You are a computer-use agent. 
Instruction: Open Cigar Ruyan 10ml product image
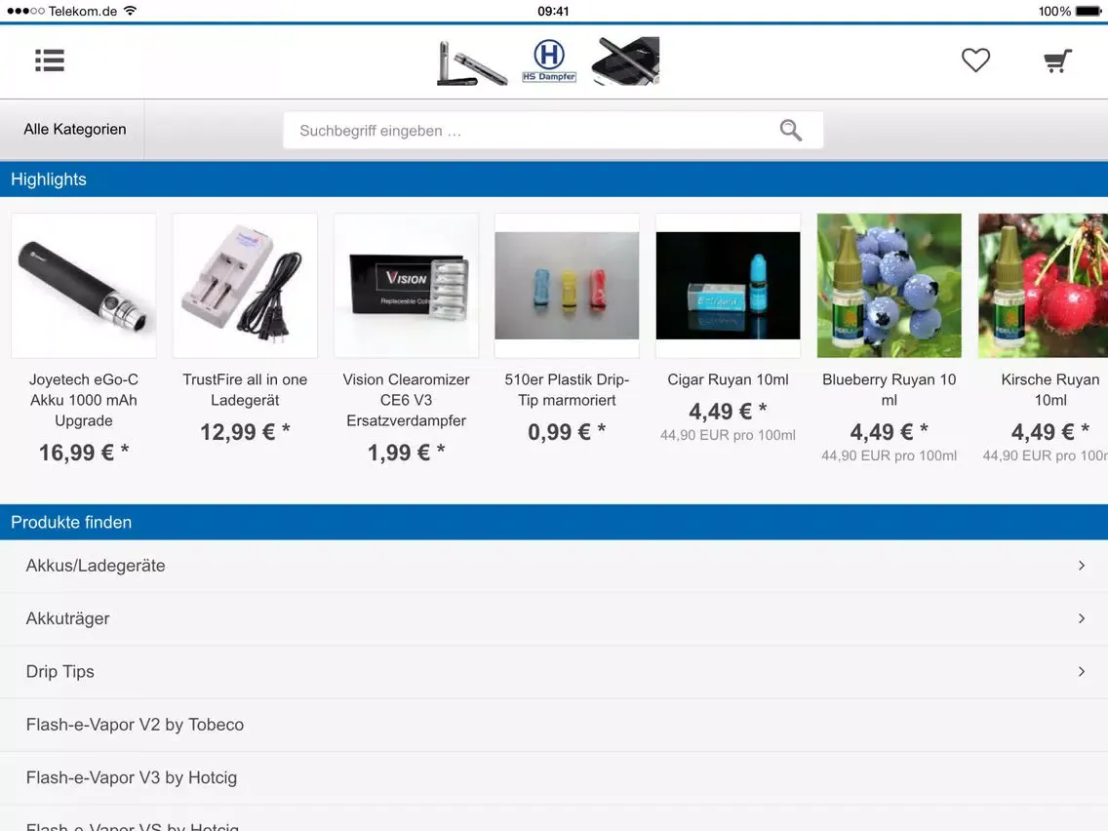(728, 286)
